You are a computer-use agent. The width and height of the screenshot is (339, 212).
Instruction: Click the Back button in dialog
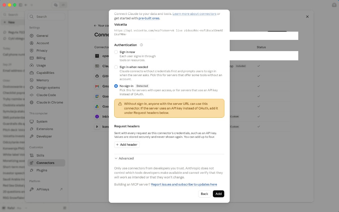coord(204,194)
